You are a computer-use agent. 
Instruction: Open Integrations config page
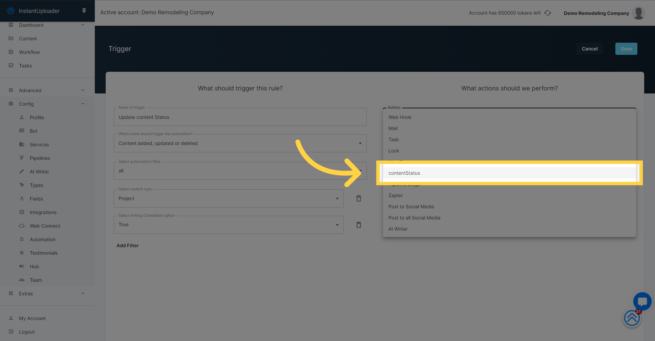47,212
